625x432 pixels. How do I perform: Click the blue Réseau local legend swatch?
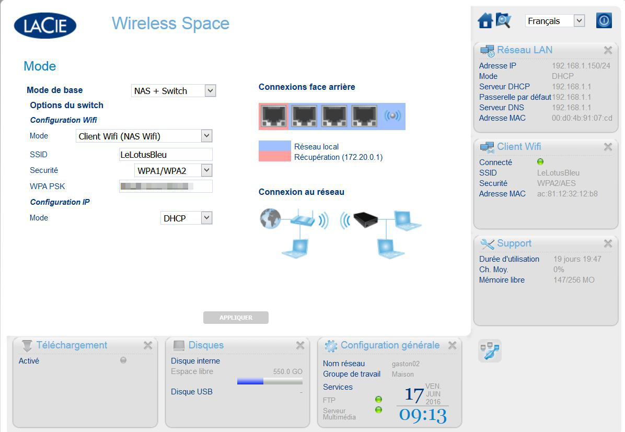click(x=275, y=146)
